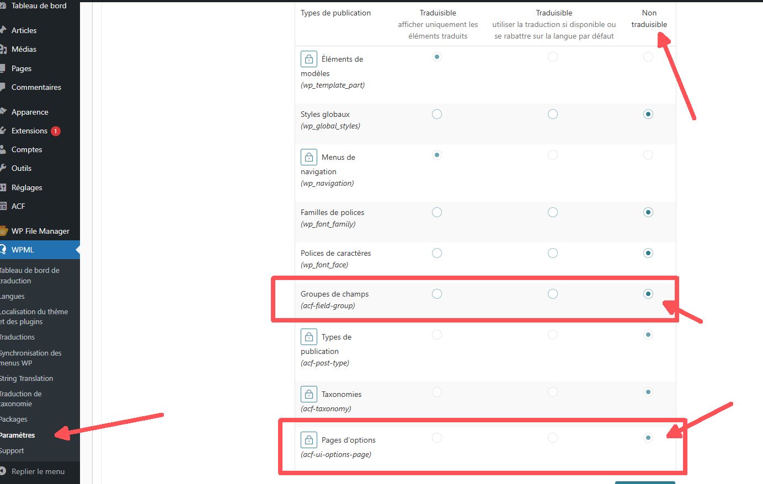Select translated-only radio for Éléments de modèles

coord(437,57)
